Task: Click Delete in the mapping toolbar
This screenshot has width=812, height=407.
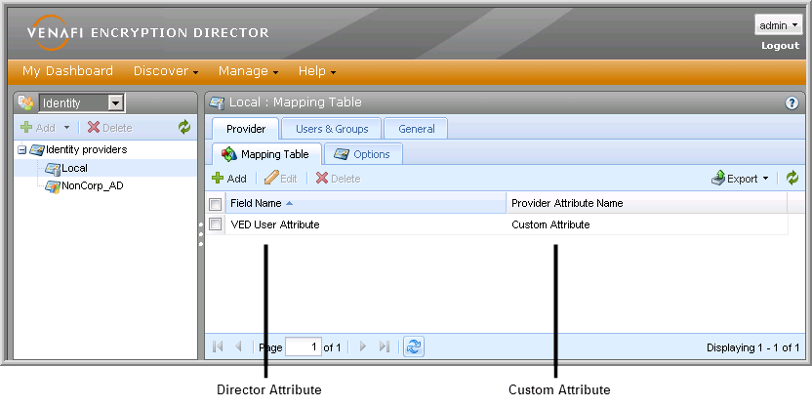Action: click(x=338, y=179)
